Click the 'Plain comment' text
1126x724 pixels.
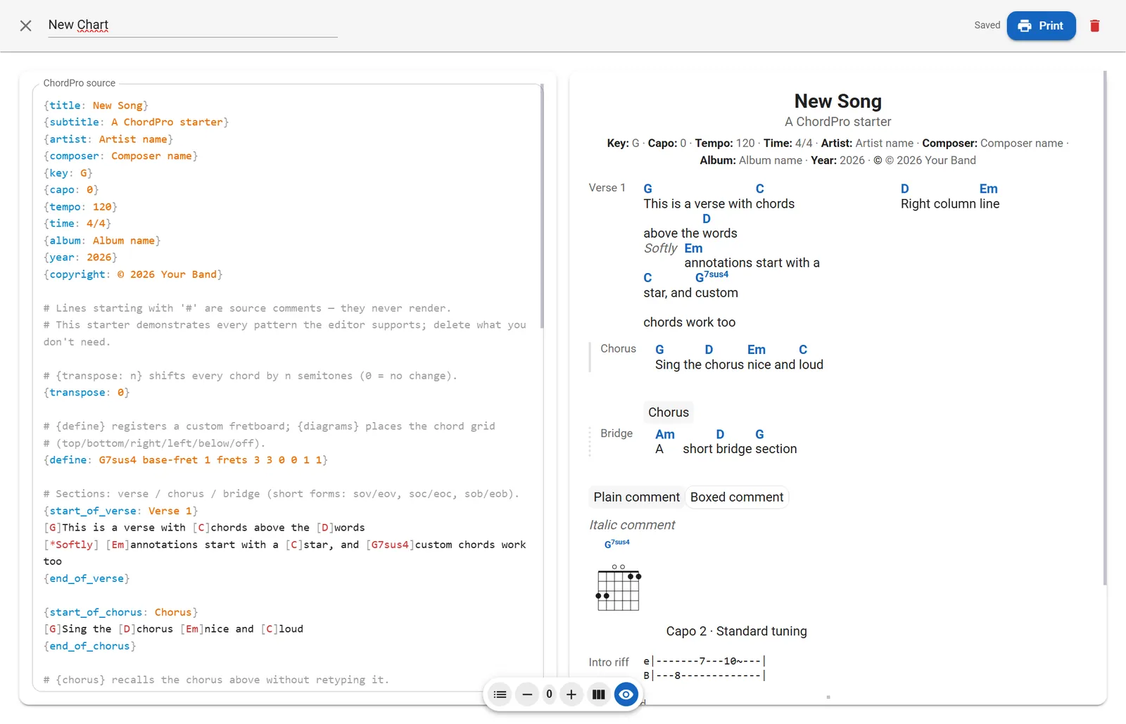pyautogui.click(x=636, y=497)
